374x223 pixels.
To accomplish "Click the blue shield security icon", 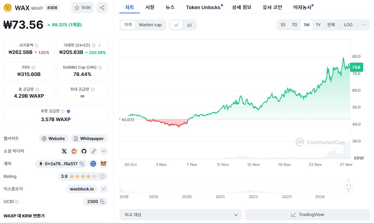I will [93, 163].
